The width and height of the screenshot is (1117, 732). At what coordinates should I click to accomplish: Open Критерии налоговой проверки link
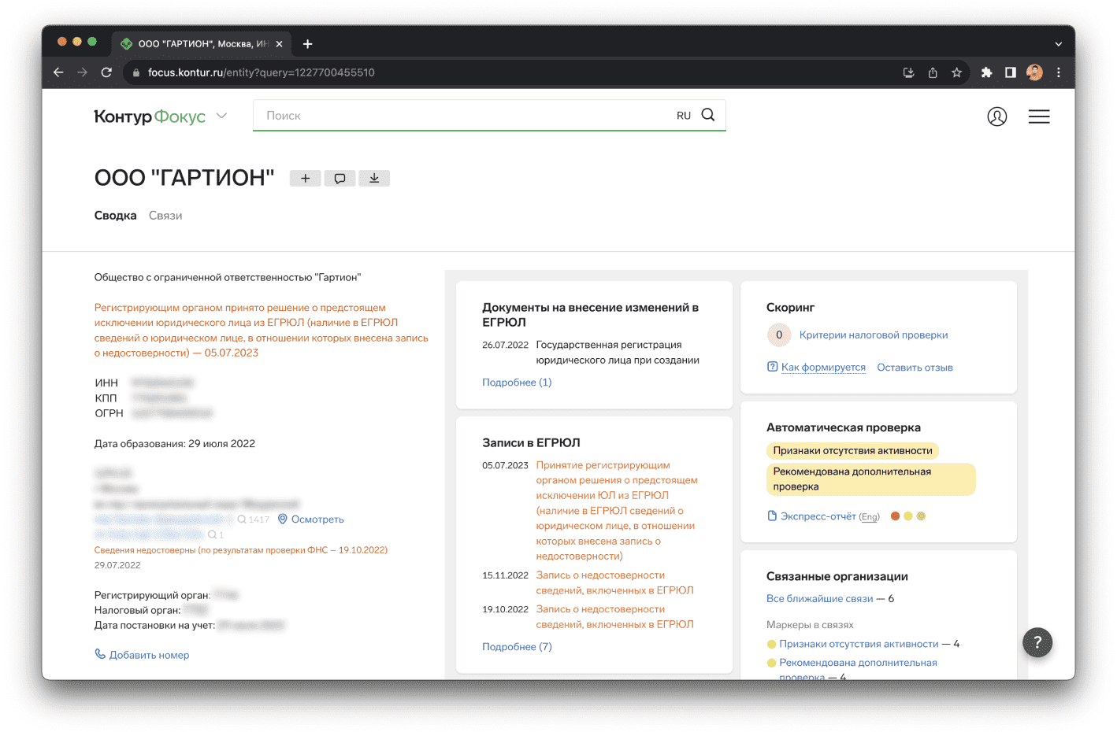(x=873, y=335)
